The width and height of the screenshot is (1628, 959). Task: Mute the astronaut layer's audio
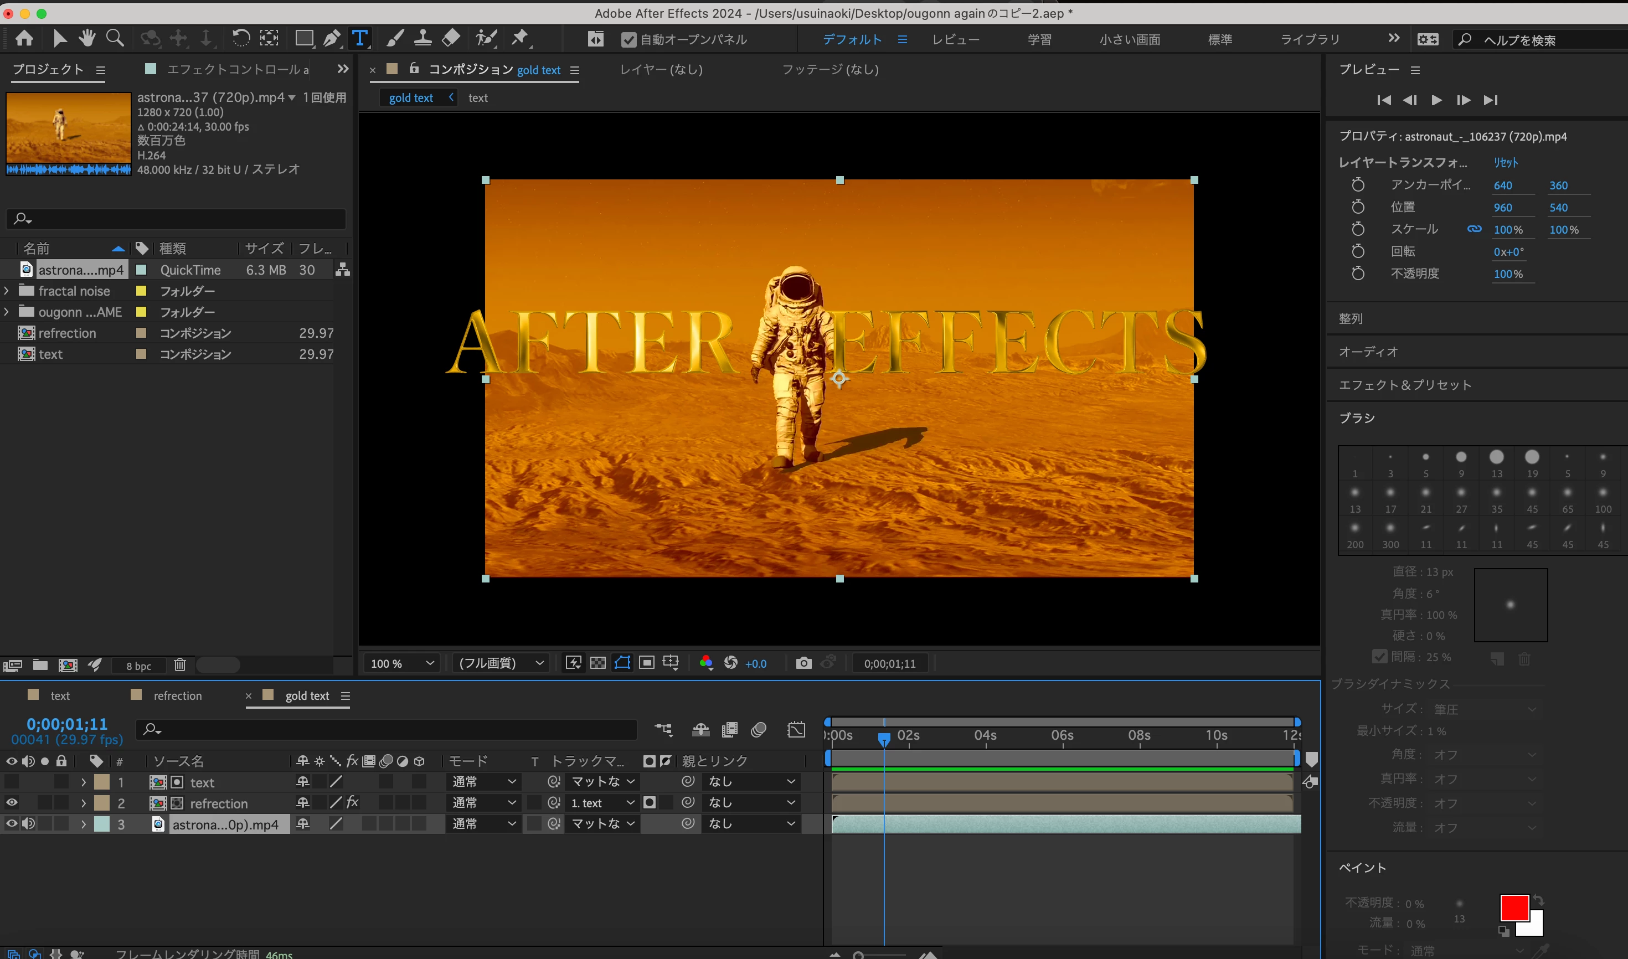(x=28, y=824)
